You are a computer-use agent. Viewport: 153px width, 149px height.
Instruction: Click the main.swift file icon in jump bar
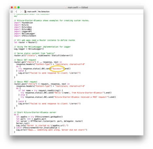pyautogui.click(x=25, y=11)
